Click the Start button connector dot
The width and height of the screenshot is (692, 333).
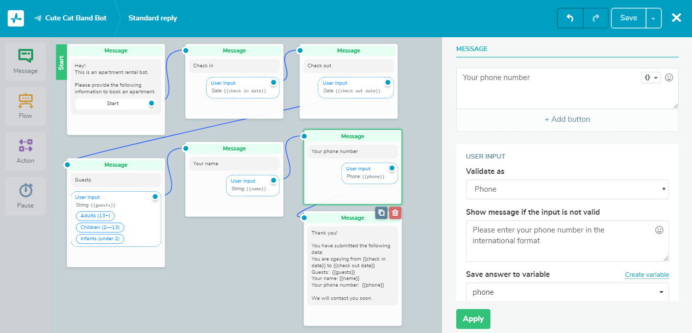(151, 104)
